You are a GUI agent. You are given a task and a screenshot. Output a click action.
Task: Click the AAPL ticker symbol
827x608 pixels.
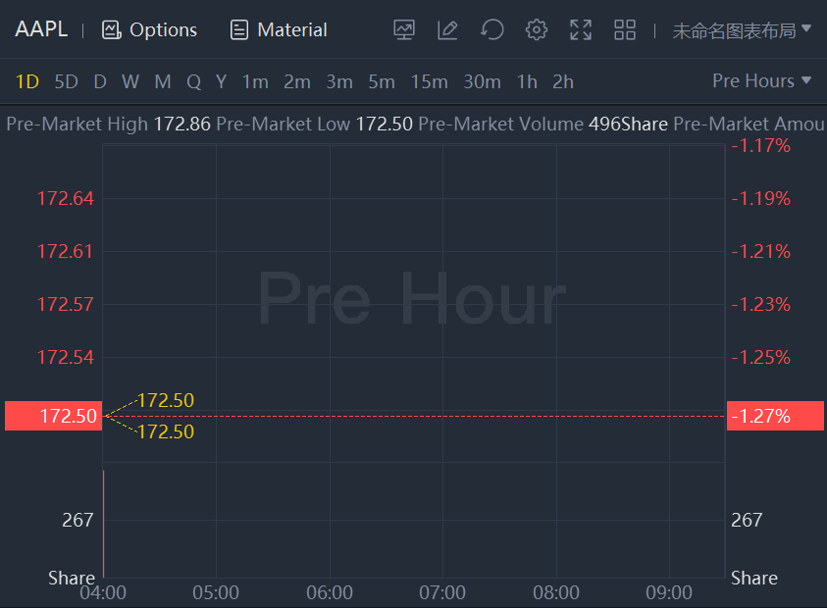click(41, 29)
